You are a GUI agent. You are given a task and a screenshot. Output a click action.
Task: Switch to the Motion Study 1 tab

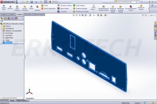pyautogui.click(x=23, y=100)
